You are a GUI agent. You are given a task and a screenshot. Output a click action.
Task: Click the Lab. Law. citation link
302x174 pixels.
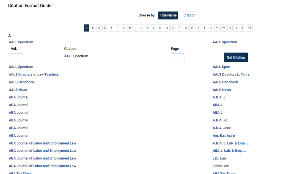point(220,158)
